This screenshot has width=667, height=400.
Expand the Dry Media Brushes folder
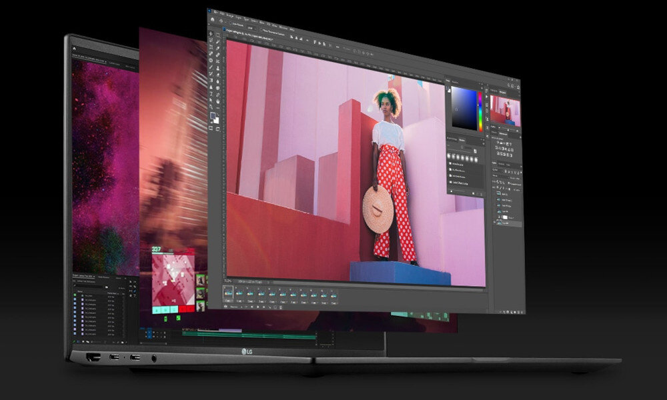[458, 171]
